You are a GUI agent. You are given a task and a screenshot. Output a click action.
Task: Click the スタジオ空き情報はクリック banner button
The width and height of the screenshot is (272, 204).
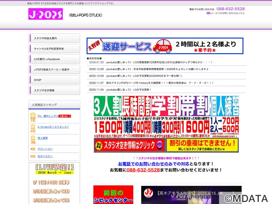point(130,145)
